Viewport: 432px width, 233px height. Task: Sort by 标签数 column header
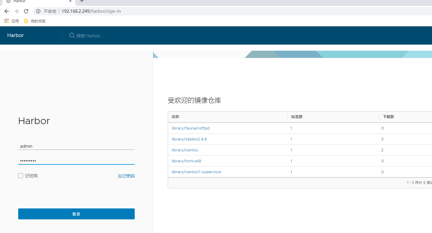(x=297, y=117)
